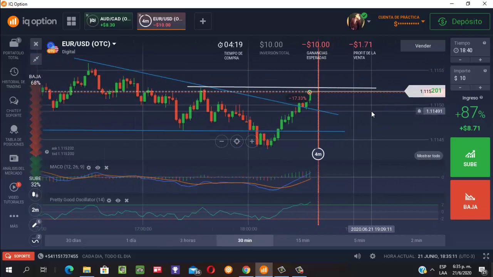
Task: Click the Importe $10 field
Action: point(470,75)
